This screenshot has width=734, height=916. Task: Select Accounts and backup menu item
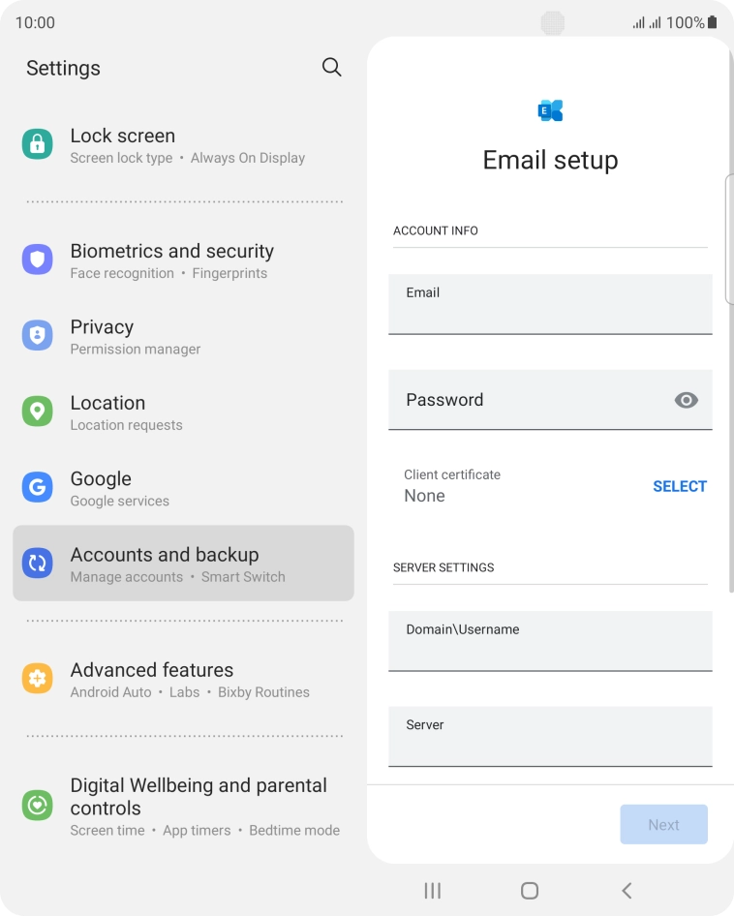(184, 564)
